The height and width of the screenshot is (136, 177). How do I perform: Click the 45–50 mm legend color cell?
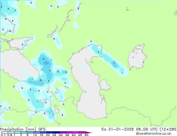click(x=82, y=132)
